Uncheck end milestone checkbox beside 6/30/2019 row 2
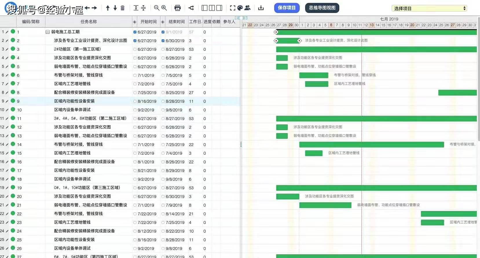 tap(163, 41)
